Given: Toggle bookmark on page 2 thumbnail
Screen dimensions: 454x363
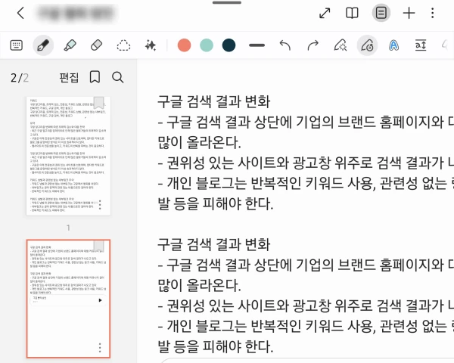Looking at the screenshot, I should (x=98, y=246).
